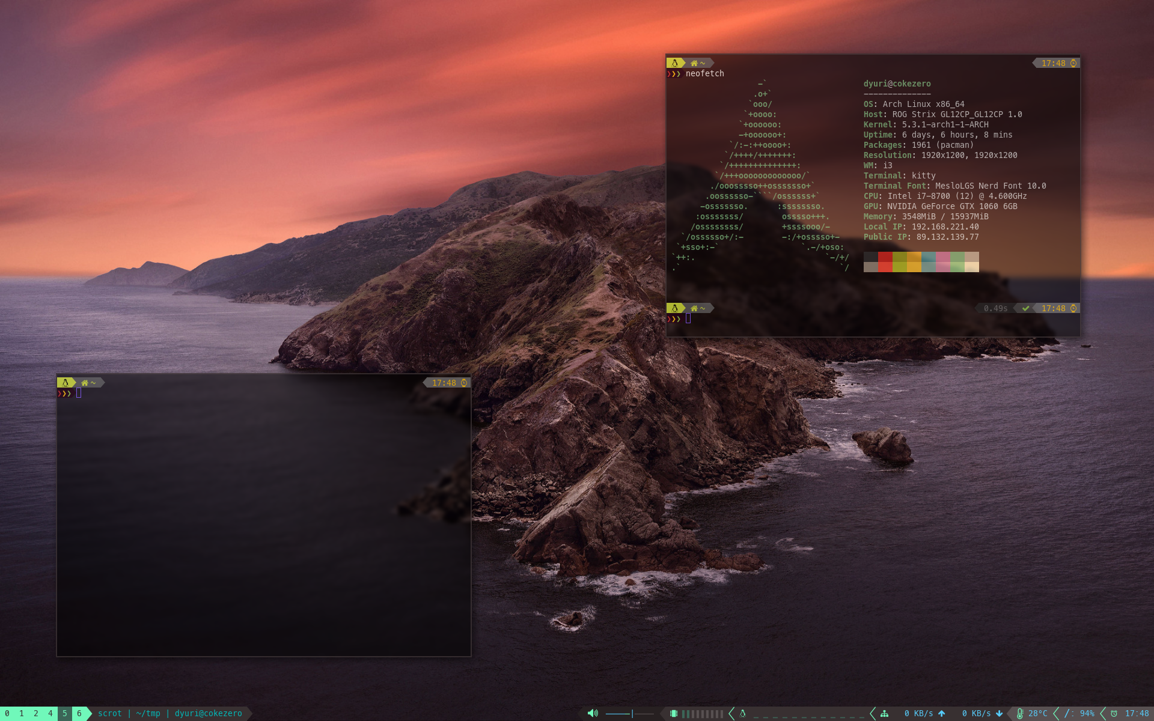
Task: Click the network topology icon in status bar
Action: pyautogui.click(x=885, y=713)
